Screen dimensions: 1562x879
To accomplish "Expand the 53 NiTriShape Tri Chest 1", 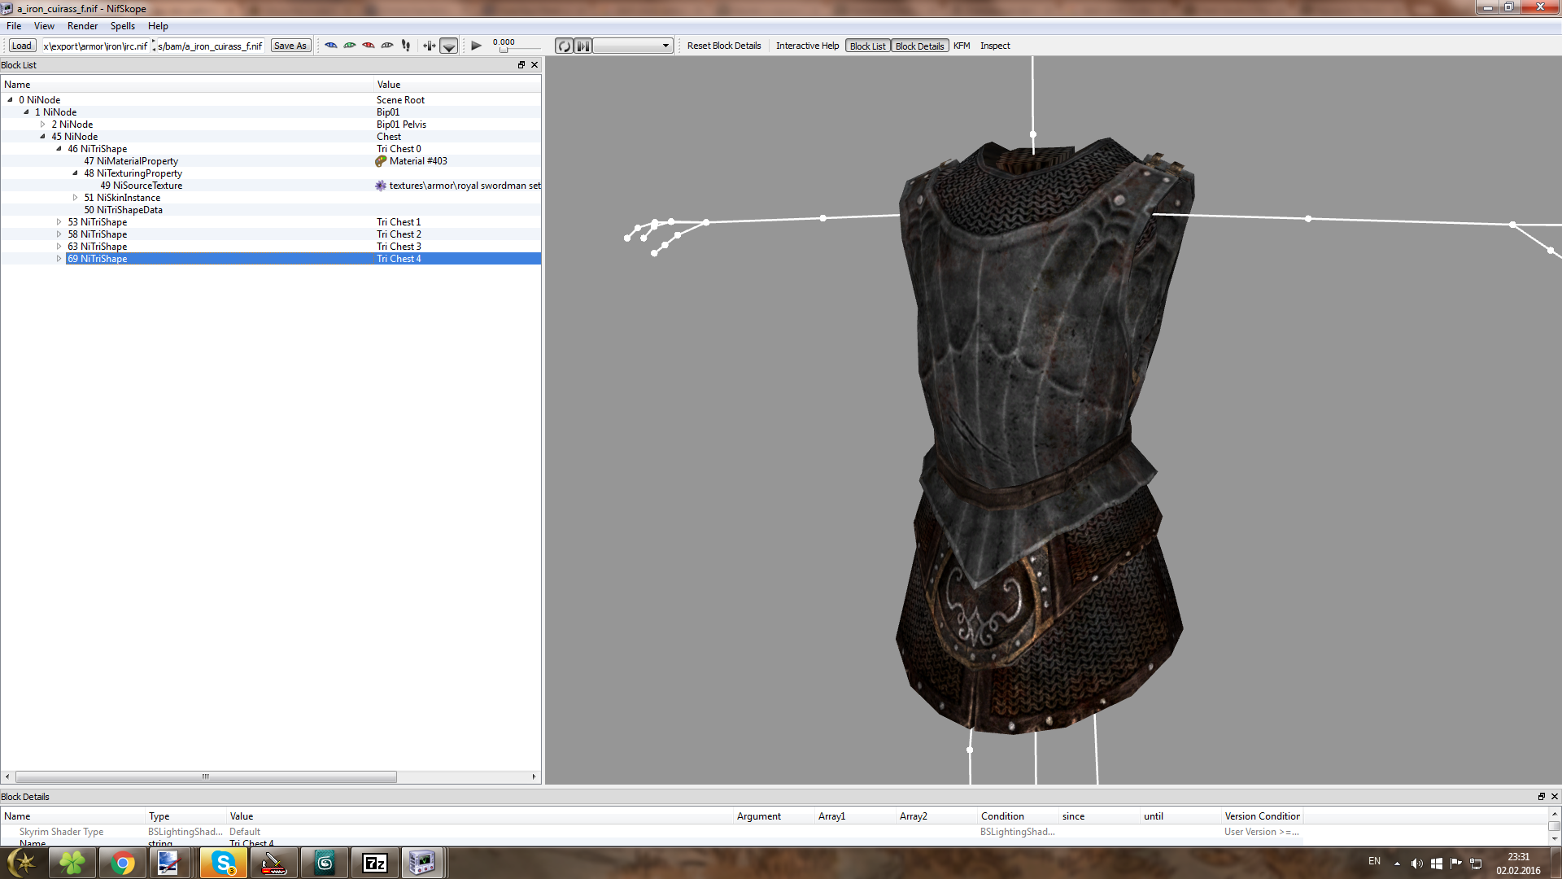I will (59, 222).
